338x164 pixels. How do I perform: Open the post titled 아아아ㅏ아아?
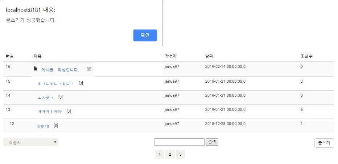point(49,112)
